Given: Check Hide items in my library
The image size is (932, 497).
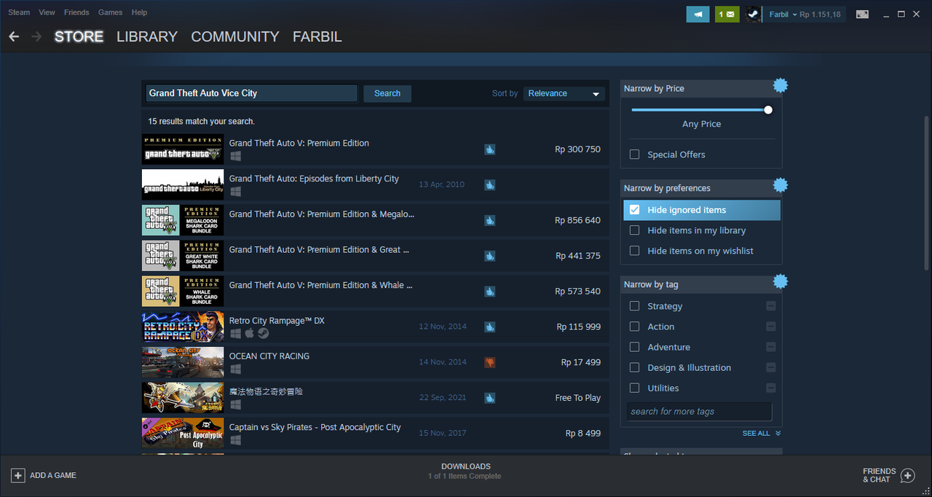Looking at the screenshot, I should click(x=634, y=230).
